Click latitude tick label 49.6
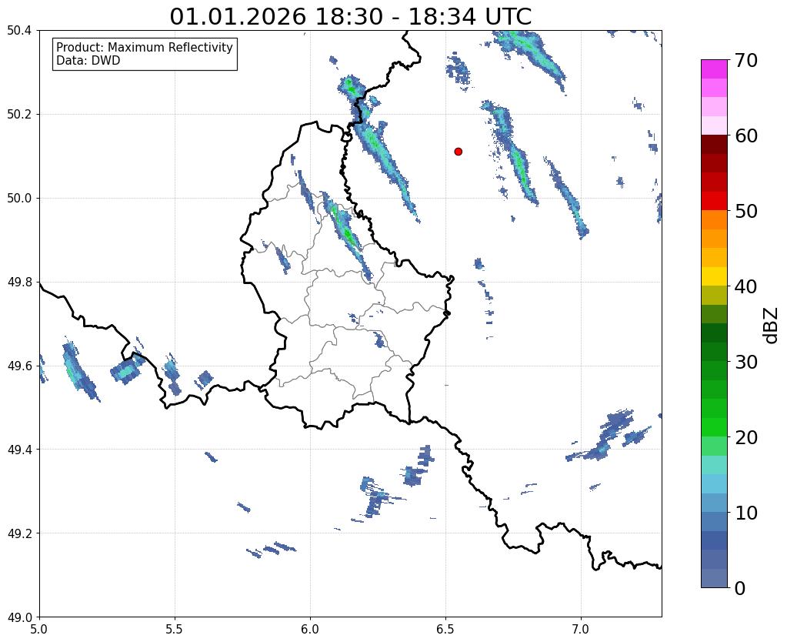Image resolution: width=787 pixels, height=642 pixels. coord(19,366)
